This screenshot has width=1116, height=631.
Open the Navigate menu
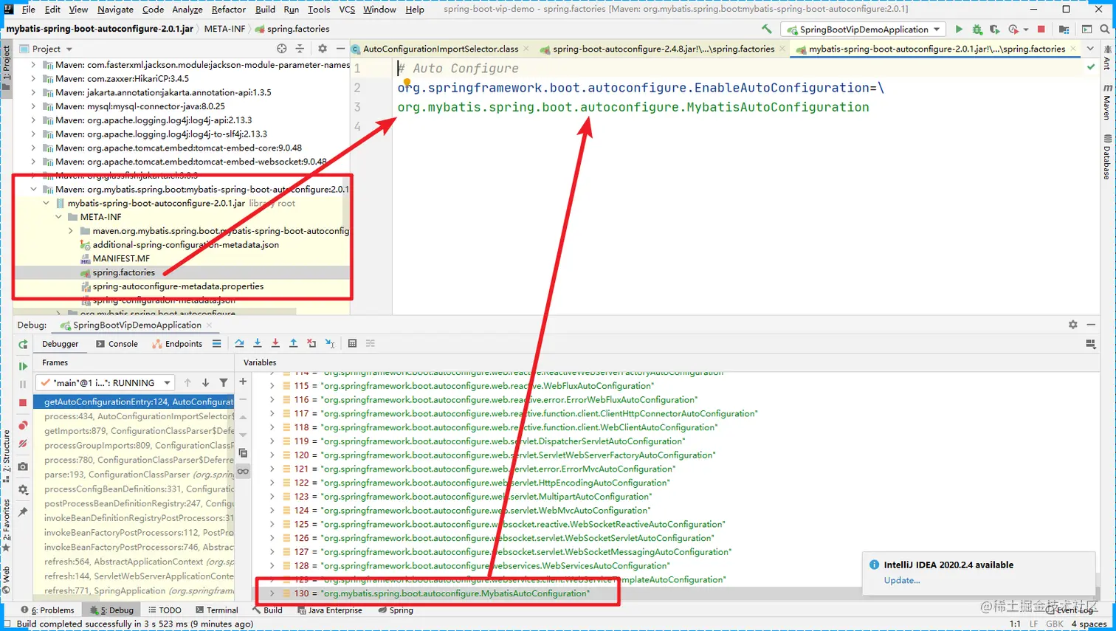[x=115, y=10]
